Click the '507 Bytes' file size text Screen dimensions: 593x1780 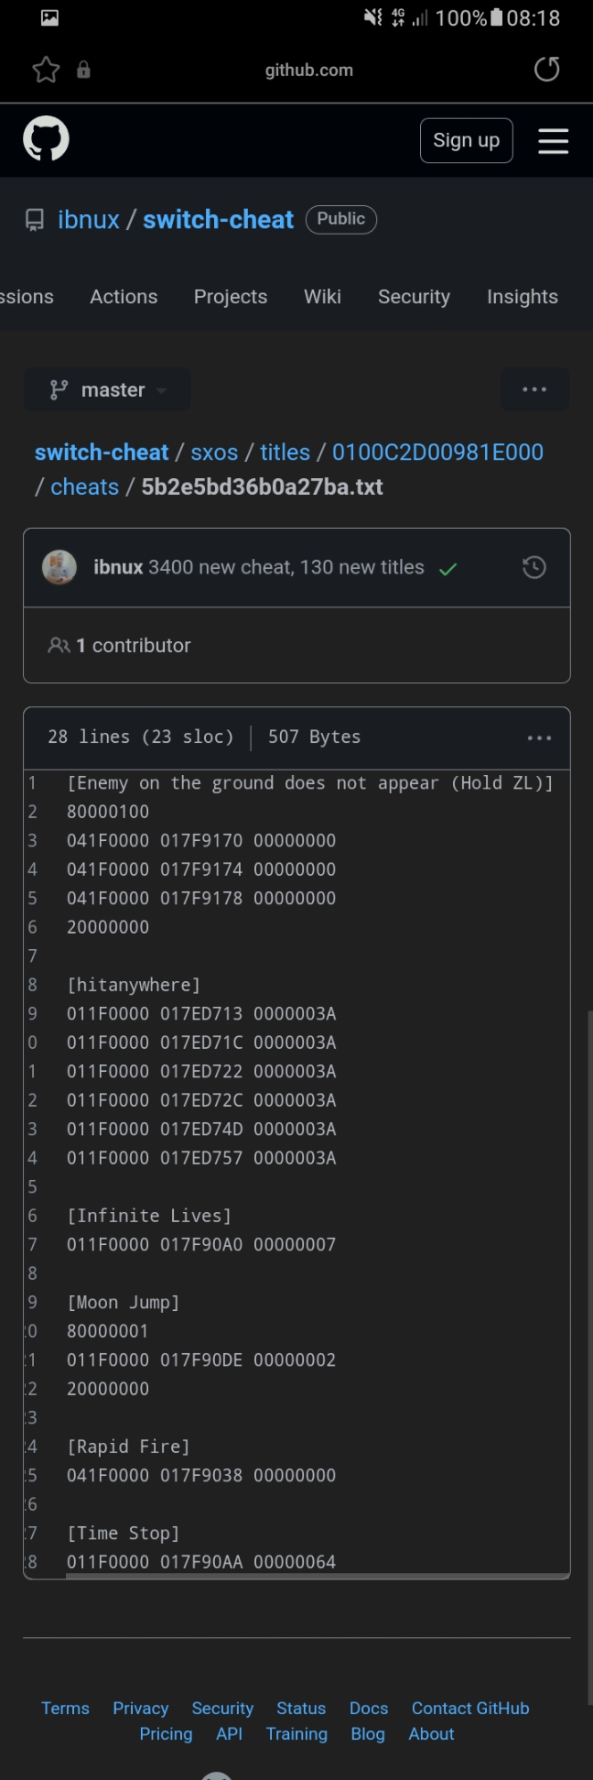point(315,737)
